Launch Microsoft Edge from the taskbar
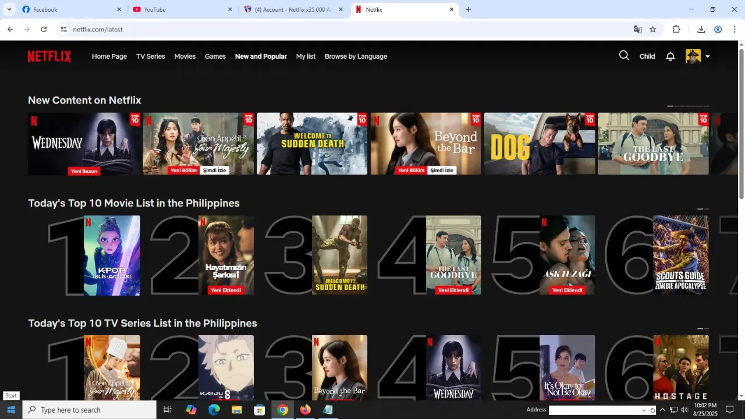745x419 pixels. click(214, 410)
